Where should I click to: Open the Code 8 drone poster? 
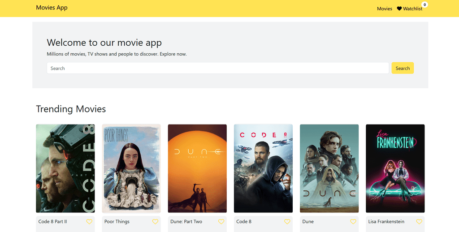(263, 168)
